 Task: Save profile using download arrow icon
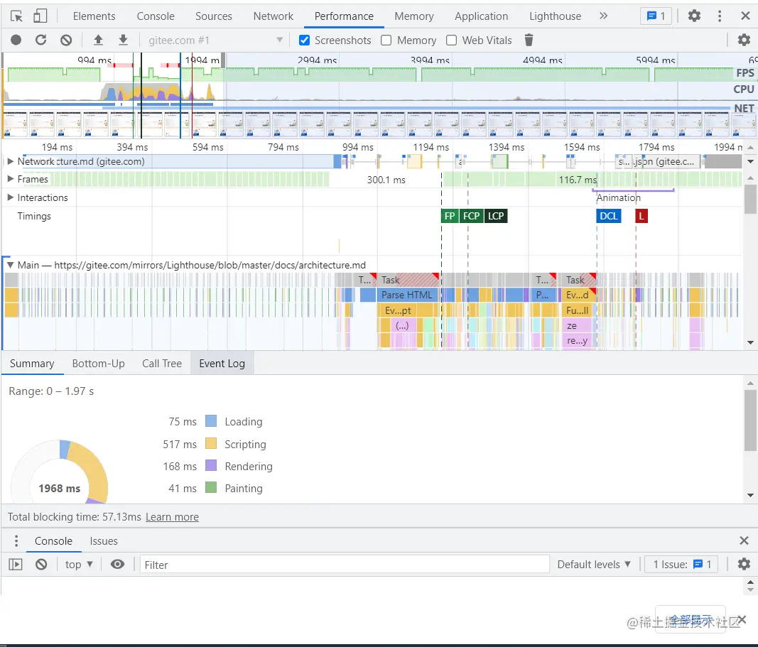[x=124, y=40]
